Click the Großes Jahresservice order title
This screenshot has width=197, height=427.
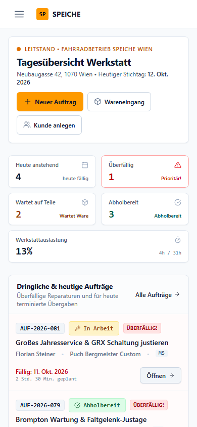click(92, 343)
